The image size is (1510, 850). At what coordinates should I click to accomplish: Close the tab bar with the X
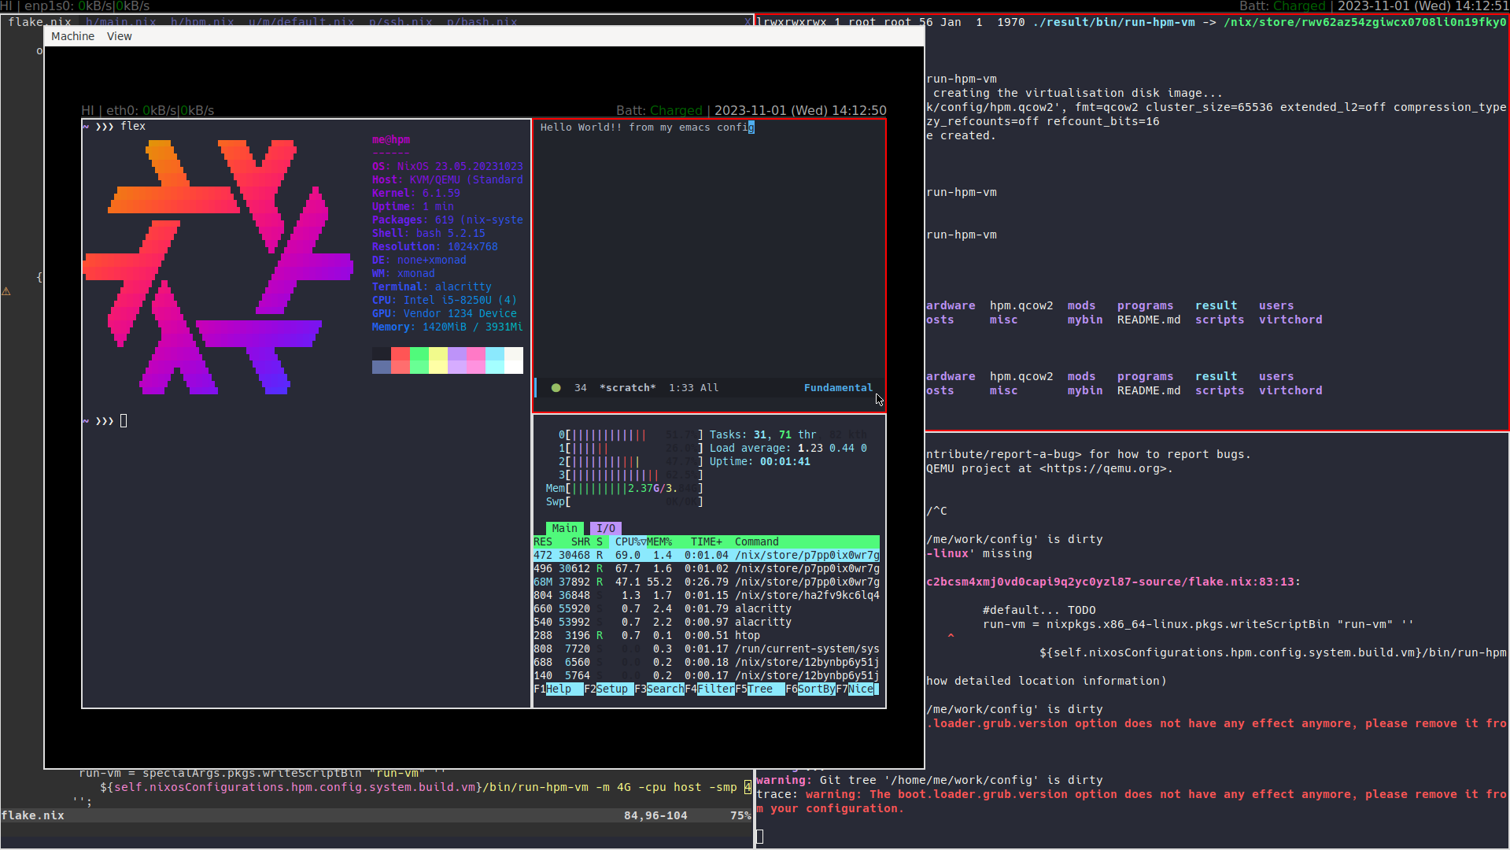(x=748, y=22)
